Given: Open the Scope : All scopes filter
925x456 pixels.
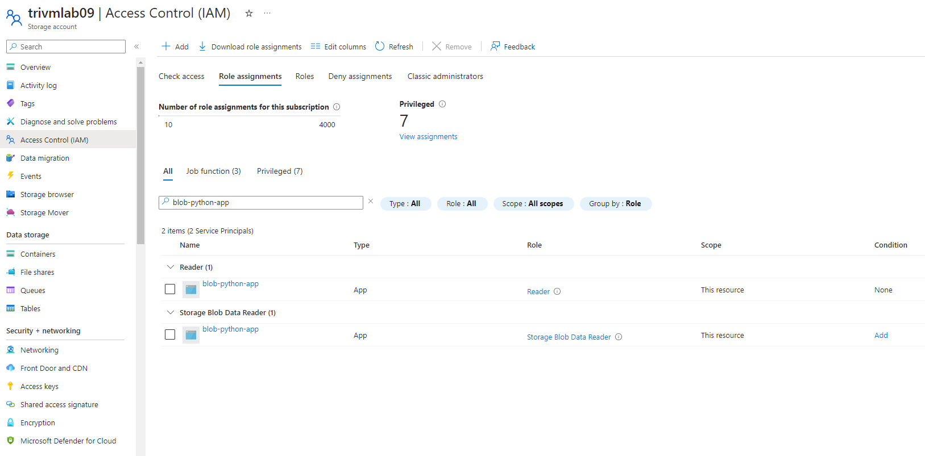Looking at the screenshot, I should [x=533, y=204].
